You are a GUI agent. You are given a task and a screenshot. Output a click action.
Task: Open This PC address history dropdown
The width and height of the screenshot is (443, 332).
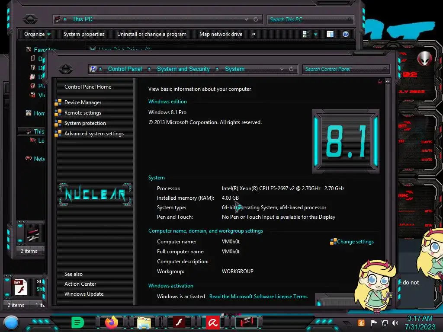(x=246, y=19)
